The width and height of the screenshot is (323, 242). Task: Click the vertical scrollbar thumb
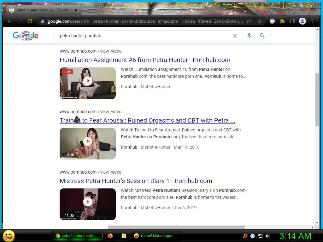pos(317,100)
